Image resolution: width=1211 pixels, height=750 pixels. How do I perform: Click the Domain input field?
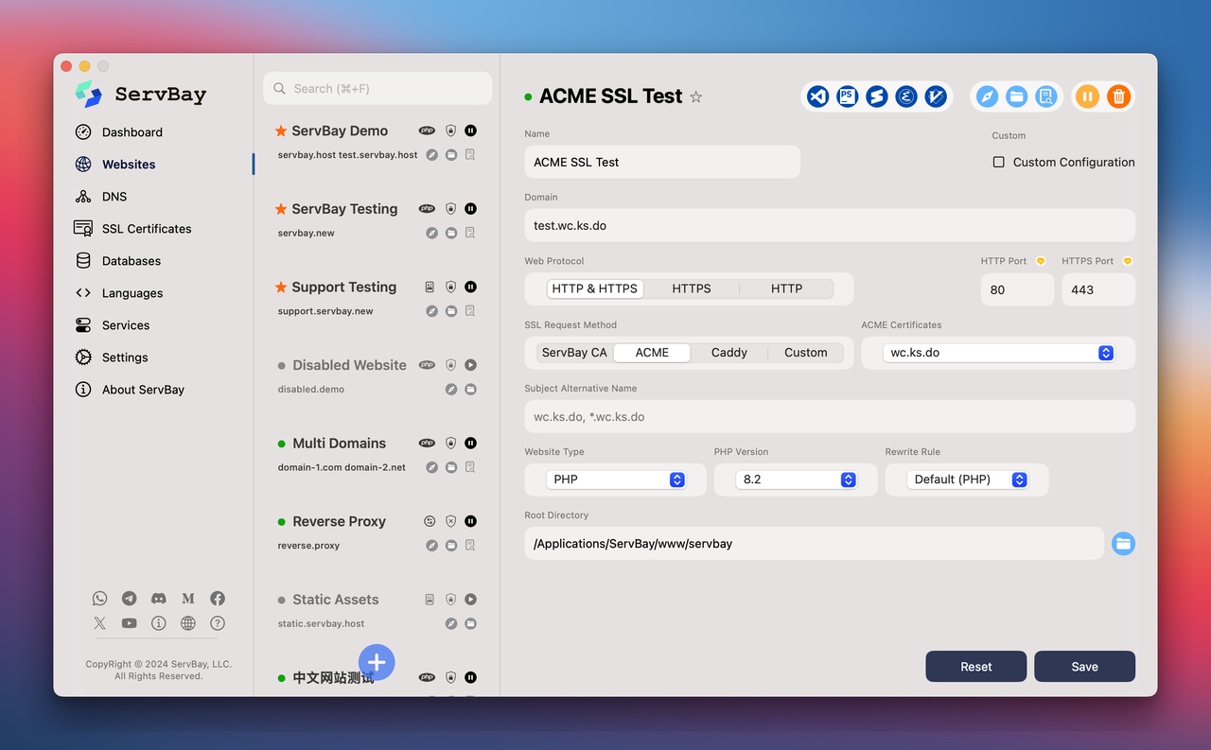[830, 225]
